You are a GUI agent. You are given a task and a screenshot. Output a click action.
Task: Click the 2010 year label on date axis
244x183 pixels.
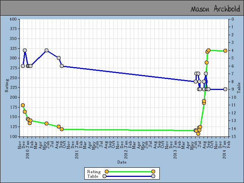28,154
